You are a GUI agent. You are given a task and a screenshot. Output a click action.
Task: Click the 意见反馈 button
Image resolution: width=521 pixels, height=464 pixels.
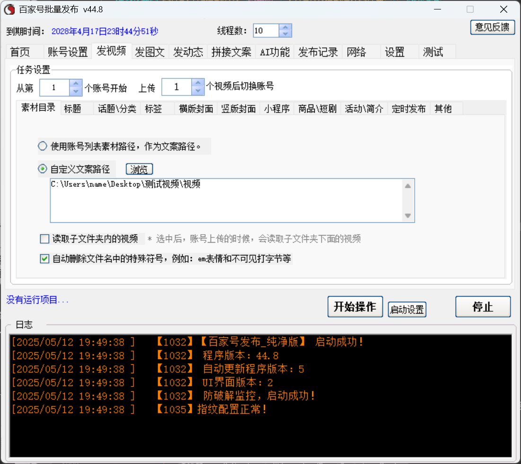click(493, 27)
